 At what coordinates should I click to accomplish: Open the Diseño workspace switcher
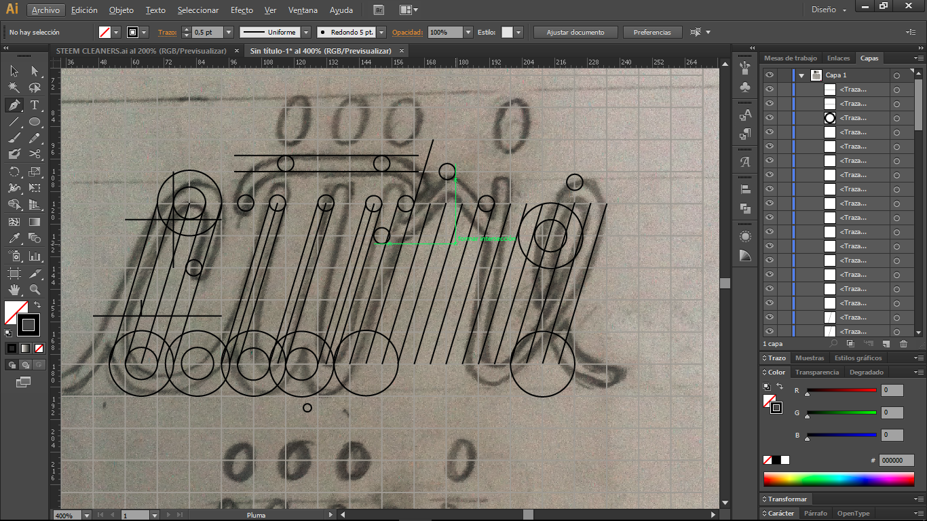[x=829, y=9]
